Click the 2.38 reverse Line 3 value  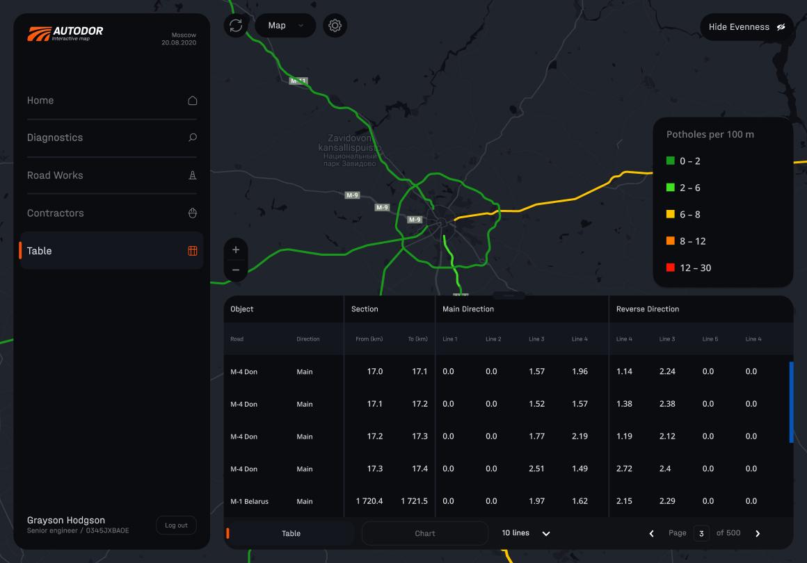pyautogui.click(x=667, y=404)
